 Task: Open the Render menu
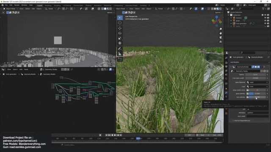coord(17,5)
